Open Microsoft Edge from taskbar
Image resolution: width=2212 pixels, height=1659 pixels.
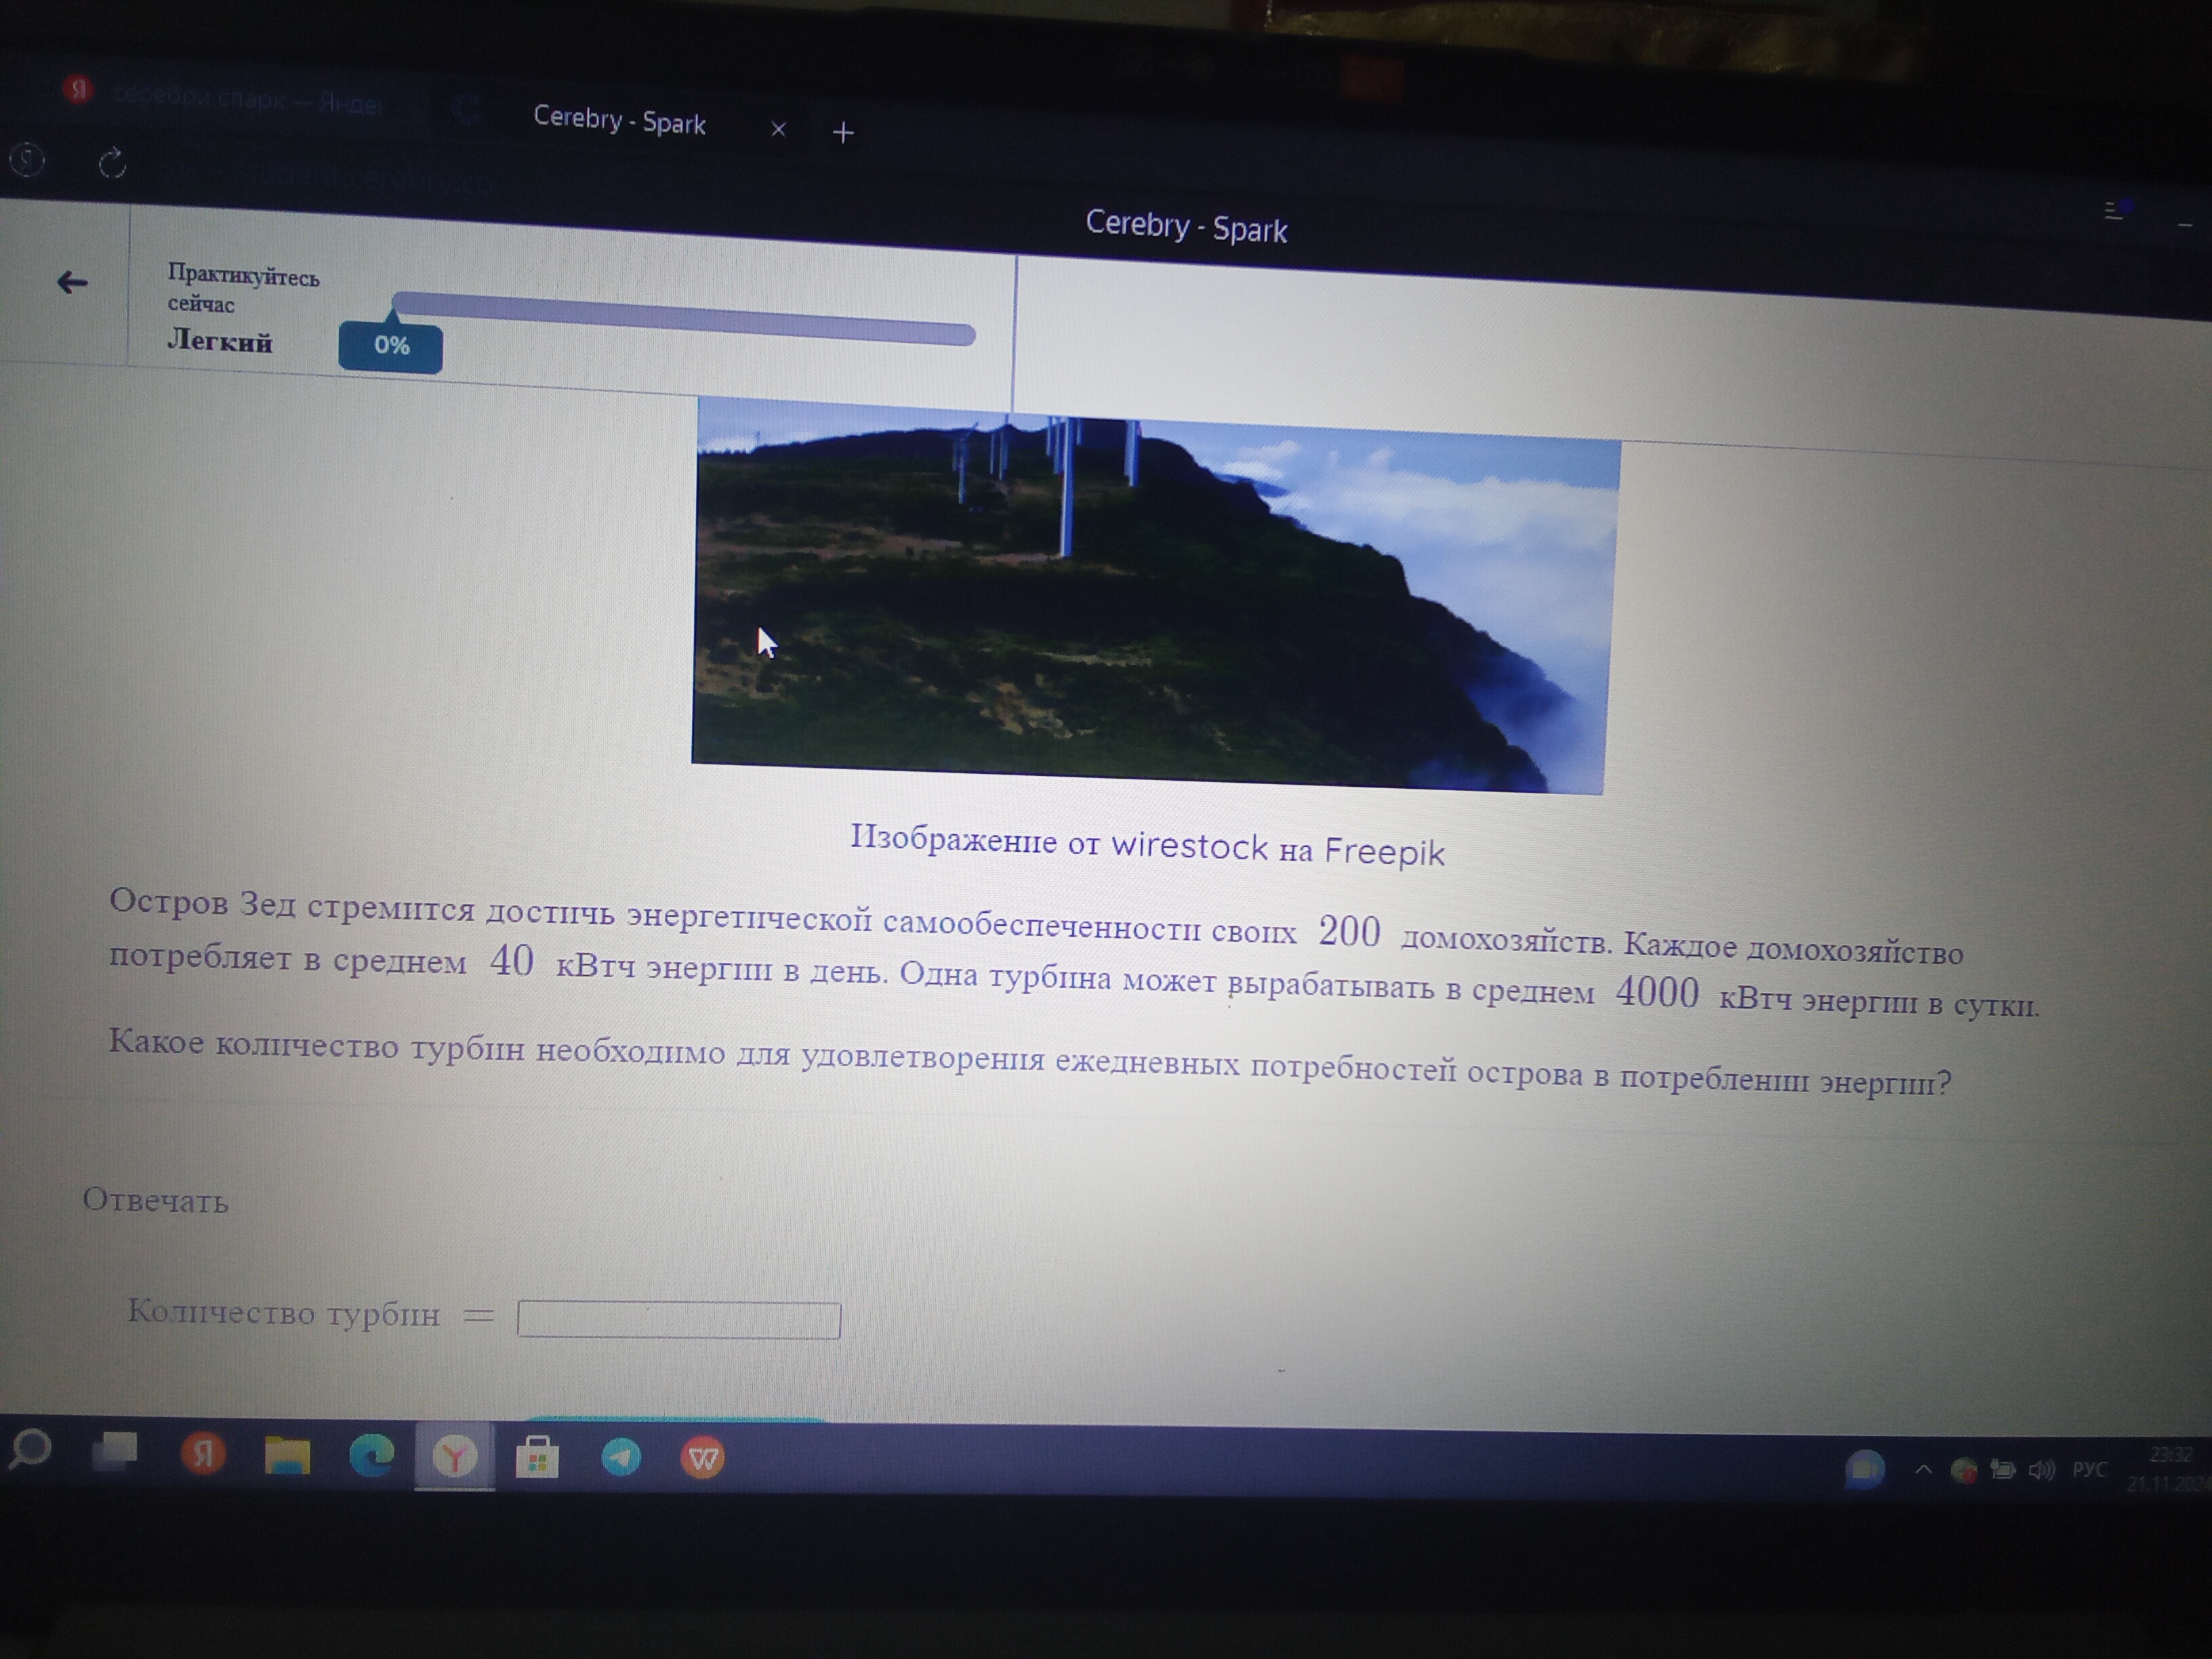pos(371,1455)
